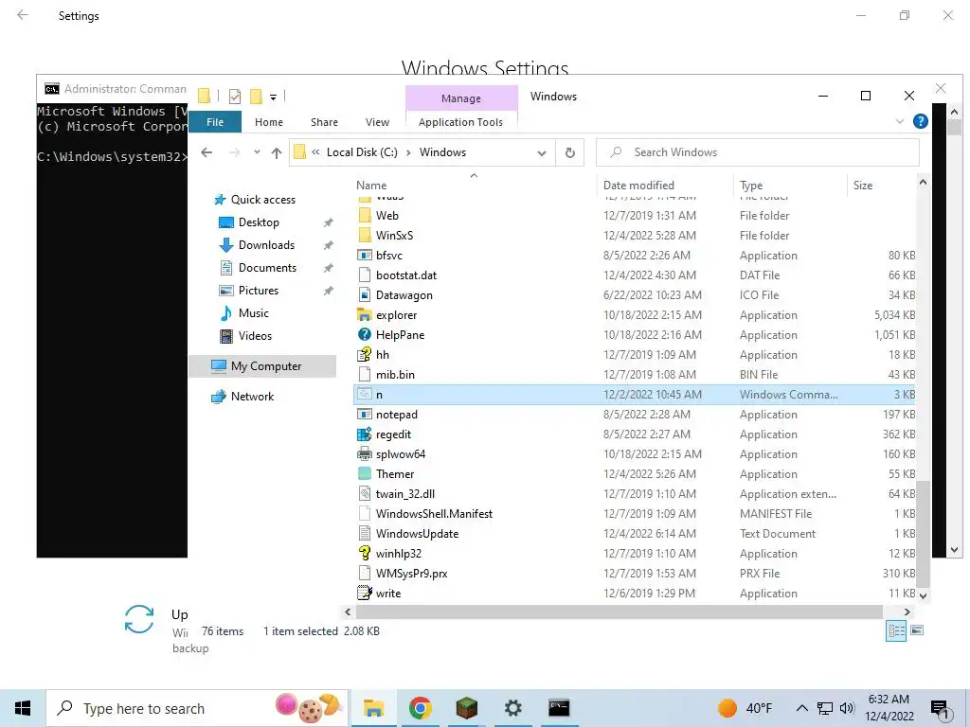
Task: Open Google Chrome from taskbar
Action: coord(420,708)
